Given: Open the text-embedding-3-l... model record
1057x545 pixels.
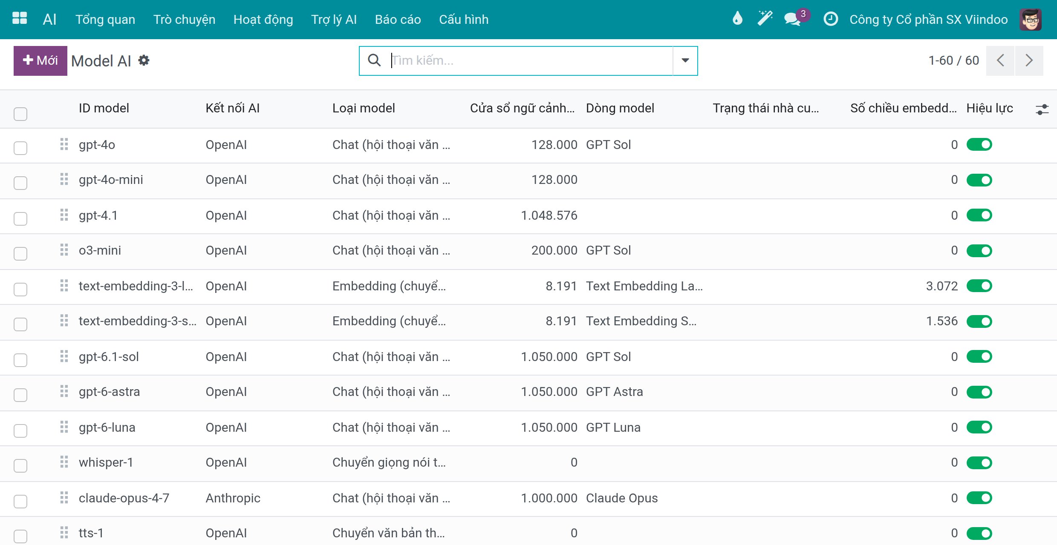Looking at the screenshot, I should coord(136,286).
